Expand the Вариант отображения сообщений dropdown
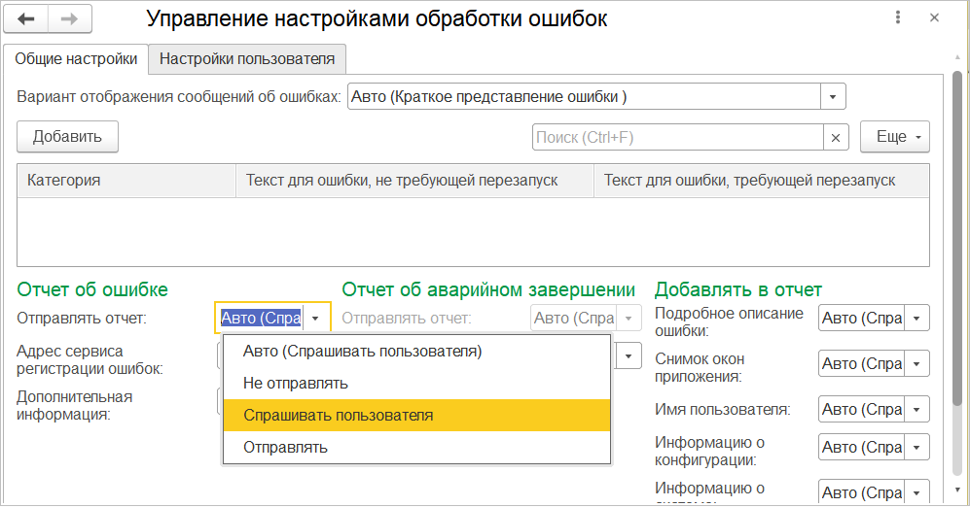Viewport: 970px width, 507px height. (x=834, y=97)
